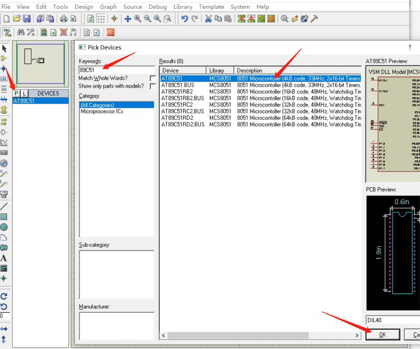Select the AT89C51RC2 result row

(x=260, y=105)
